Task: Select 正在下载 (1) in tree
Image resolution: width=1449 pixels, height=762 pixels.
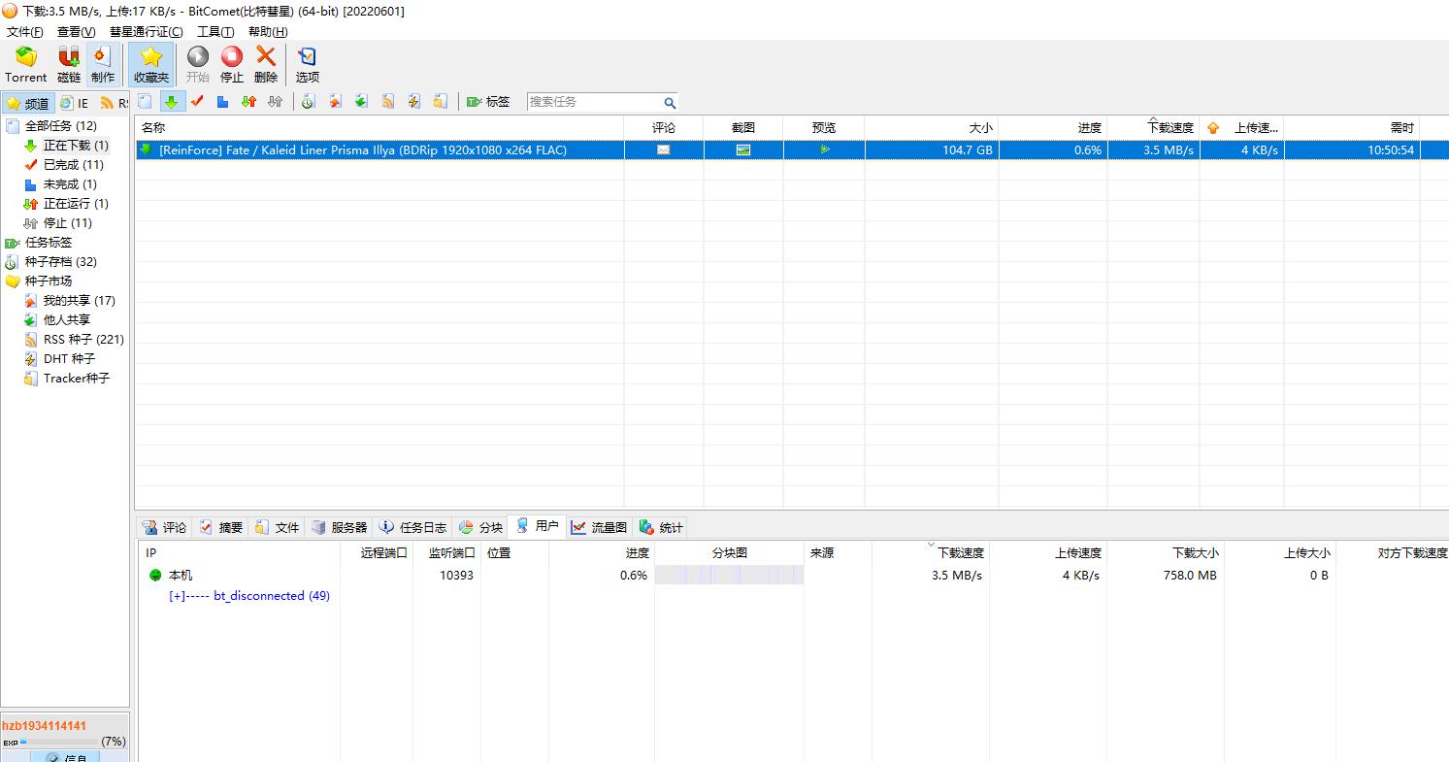Action: click(x=76, y=145)
